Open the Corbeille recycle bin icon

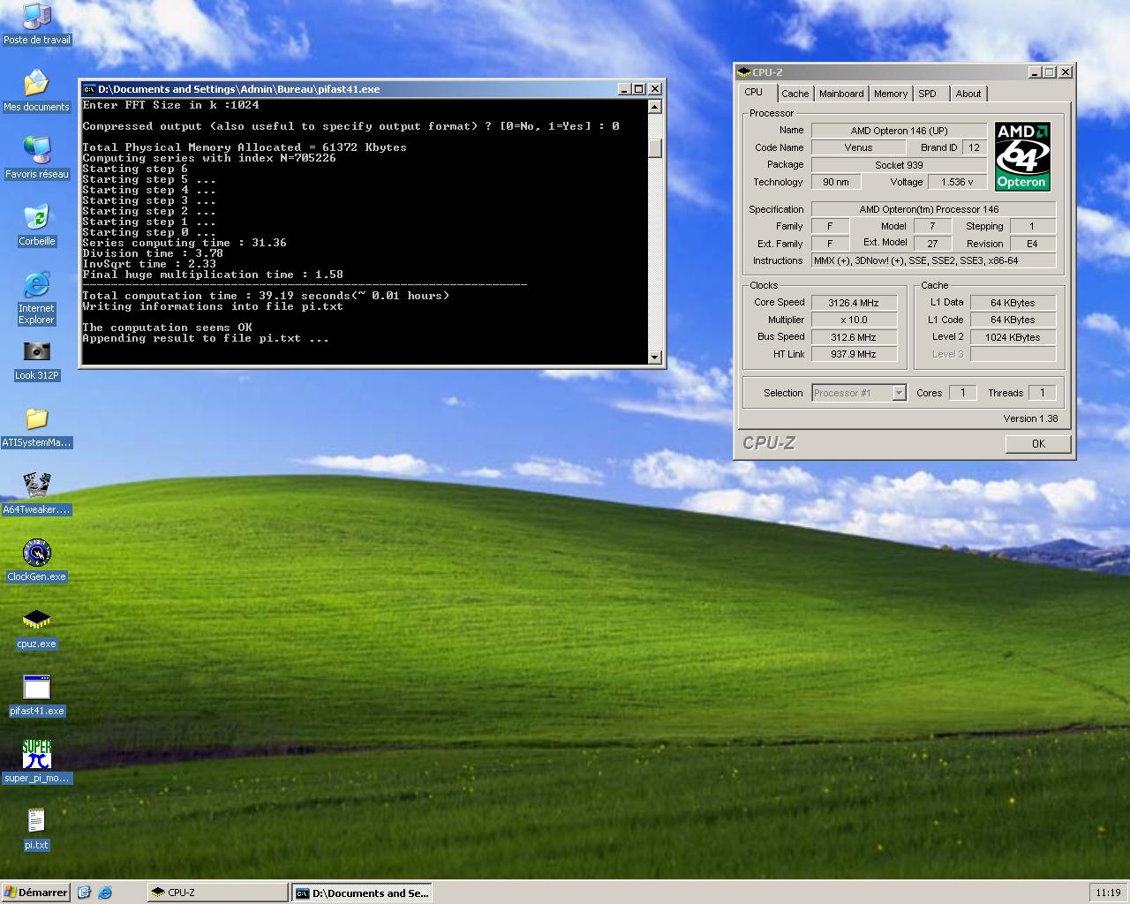coord(36,225)
